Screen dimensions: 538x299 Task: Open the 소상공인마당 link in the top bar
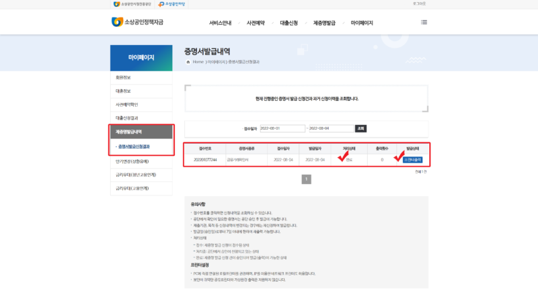pyautogui.click(x=171, y=4)
